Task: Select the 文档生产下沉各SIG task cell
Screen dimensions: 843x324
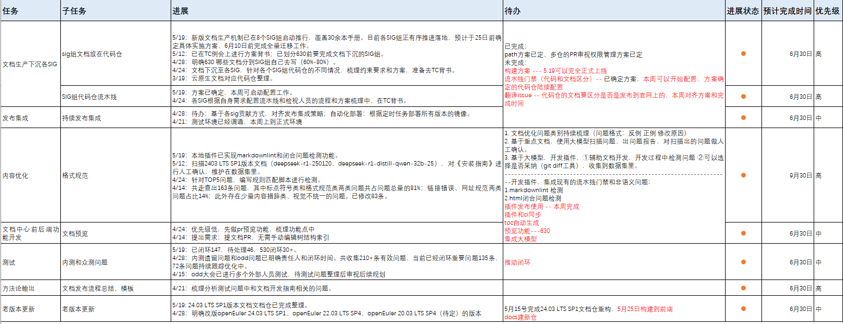Action: point(30,64)
